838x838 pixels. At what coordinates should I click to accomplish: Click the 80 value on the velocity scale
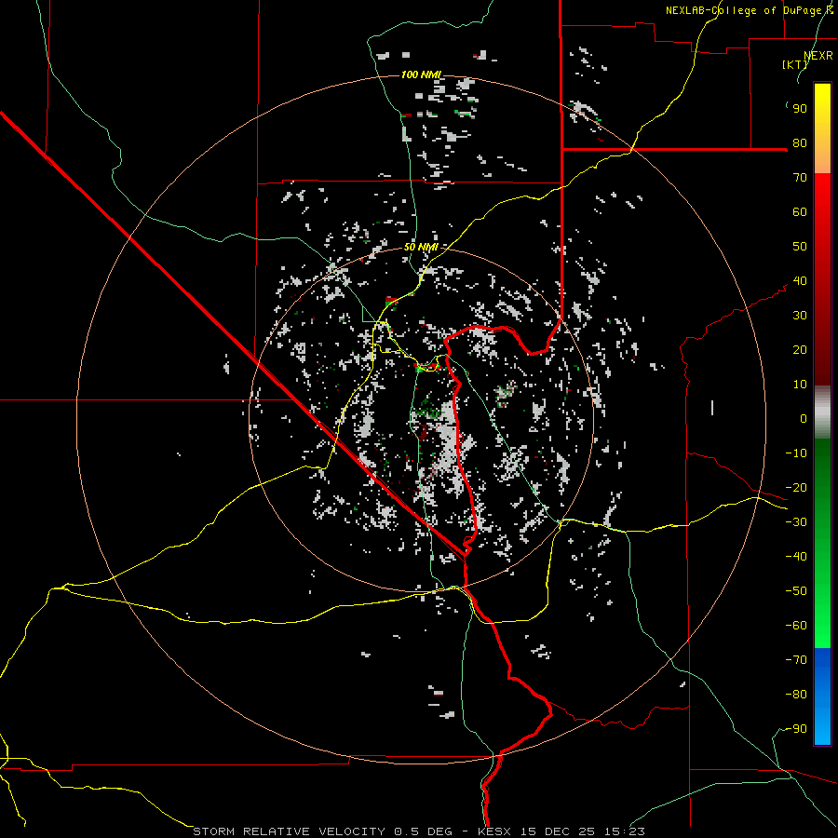[800, 143]
